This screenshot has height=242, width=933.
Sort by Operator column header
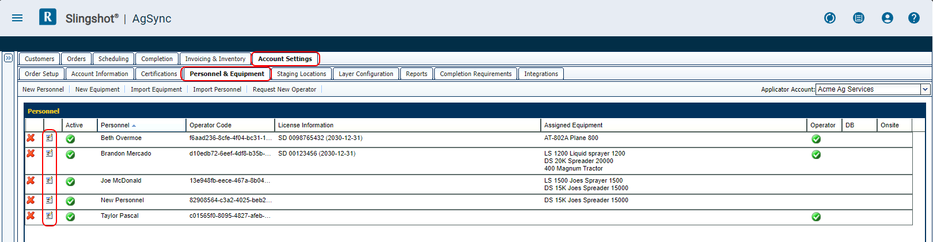[x=824, y=125]
